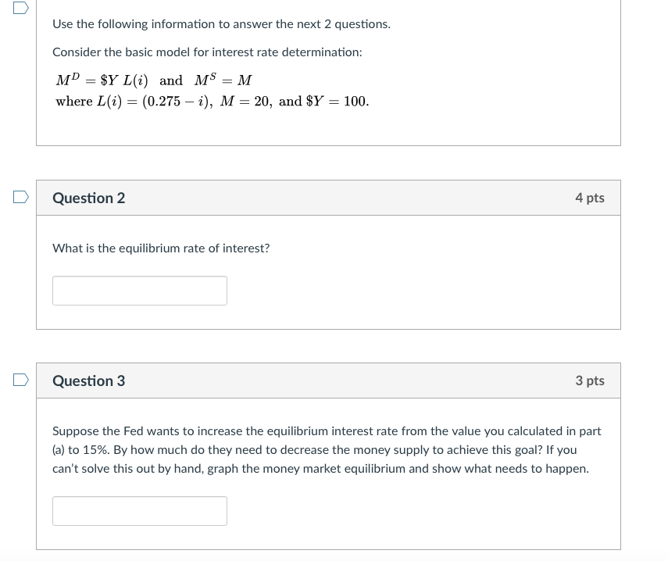Click the 4 pts label on Question 2

point(590,198)
